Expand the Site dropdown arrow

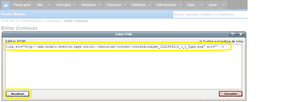(50, 5)
